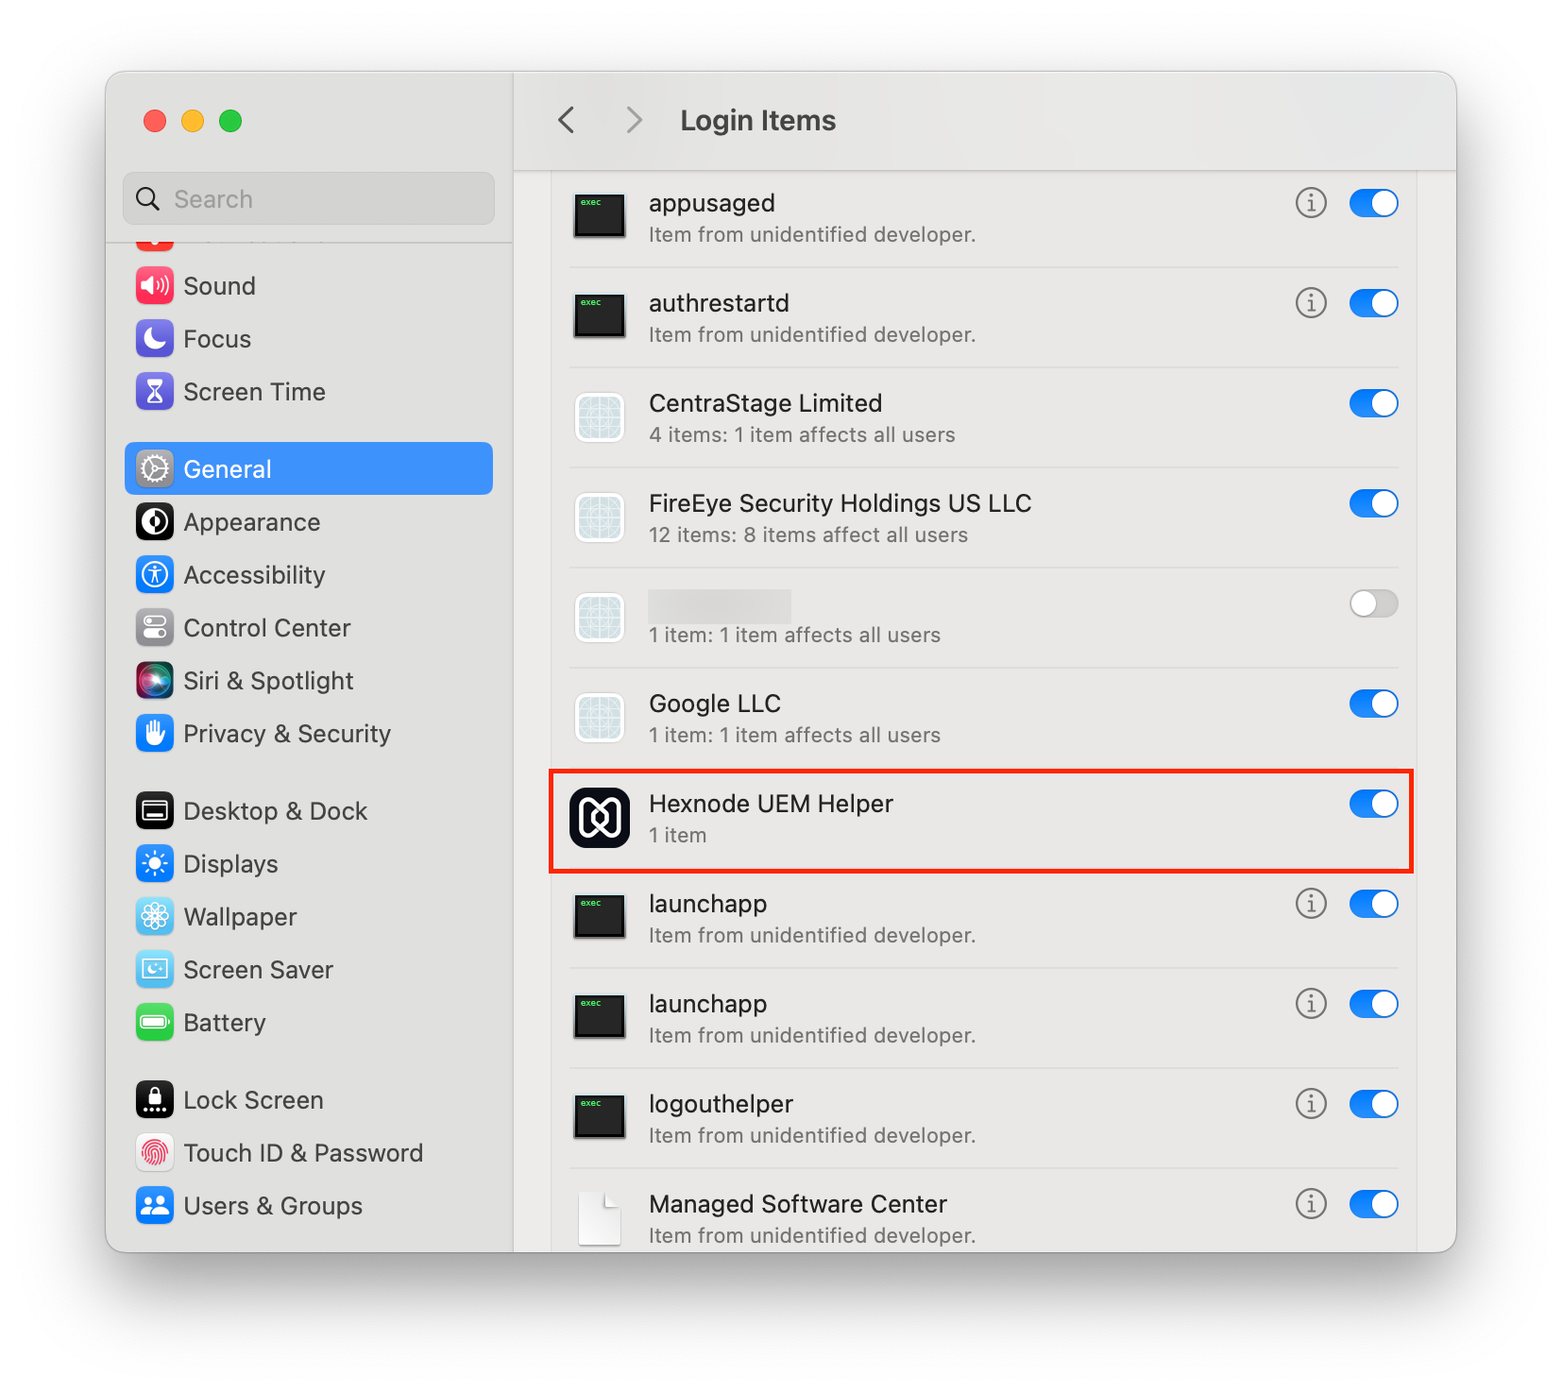Click the Siri & Spotlight icon

[155, 681]
